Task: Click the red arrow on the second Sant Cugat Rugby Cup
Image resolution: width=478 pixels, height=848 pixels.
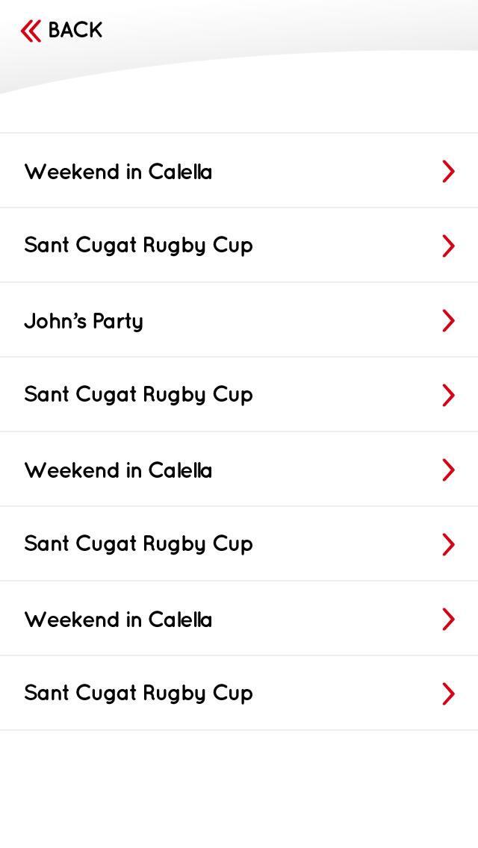Action: [448, 396]
